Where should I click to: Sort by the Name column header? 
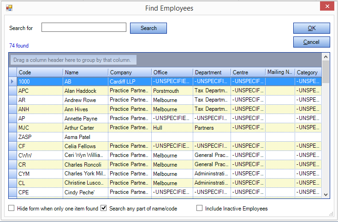coord(86,72)
